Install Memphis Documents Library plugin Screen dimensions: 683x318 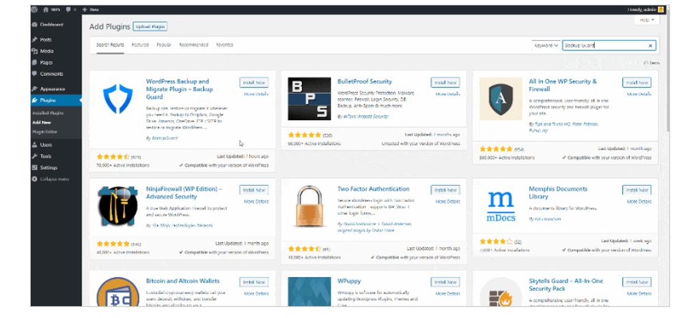point(637,190)
